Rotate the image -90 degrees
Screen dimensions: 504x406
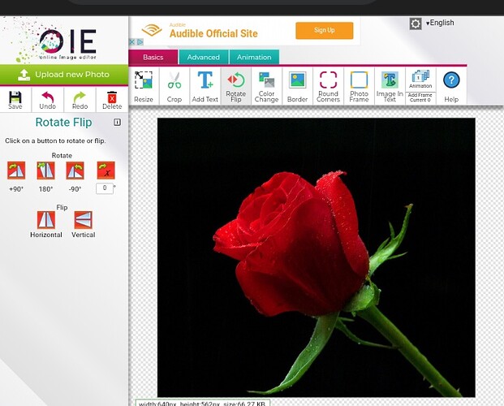point(75,171)
